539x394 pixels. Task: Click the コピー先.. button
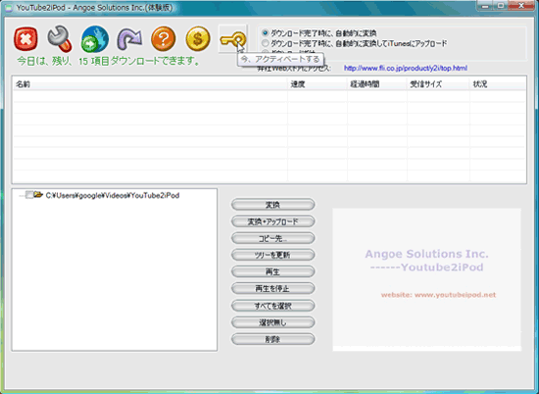tap(273, 238)
